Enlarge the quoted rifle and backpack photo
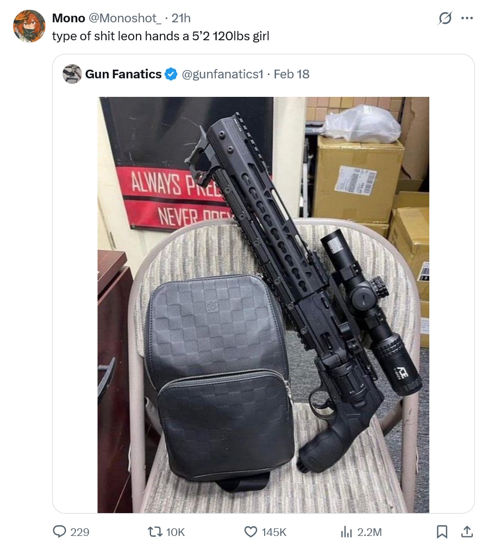 pos(263,305)
